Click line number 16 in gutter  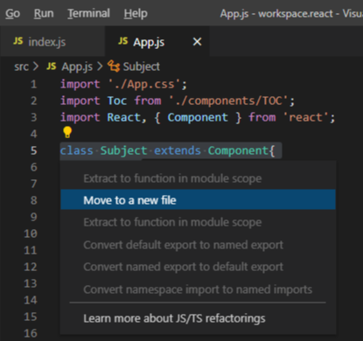31,333
